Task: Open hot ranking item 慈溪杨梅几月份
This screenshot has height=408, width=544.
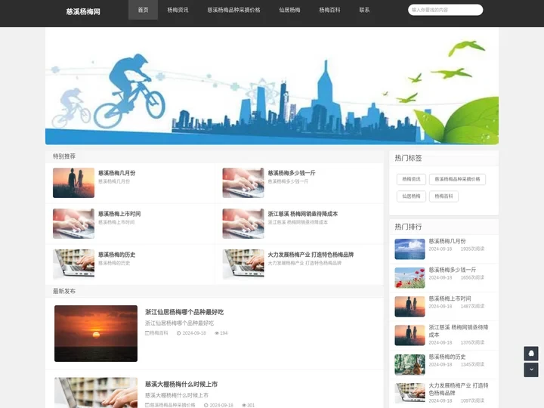Action: tap(447, 241)
